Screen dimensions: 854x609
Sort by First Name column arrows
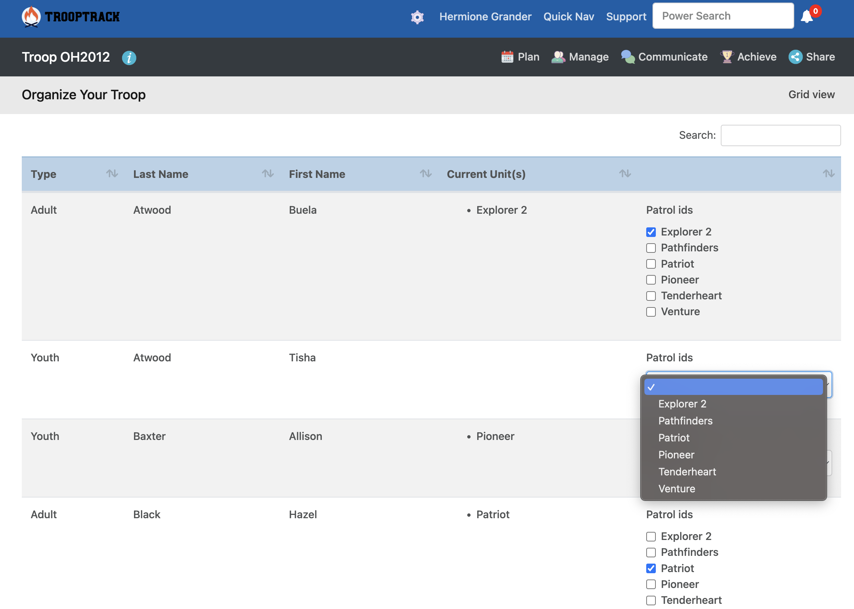425,173
